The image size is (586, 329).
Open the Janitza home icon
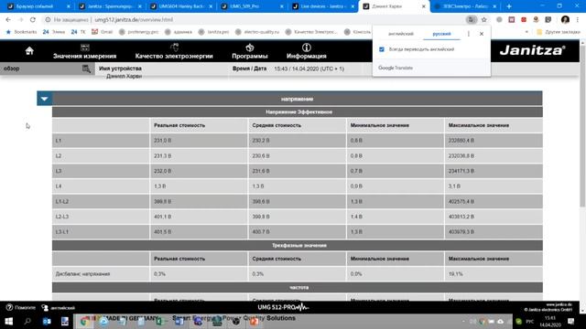[29, 51]
